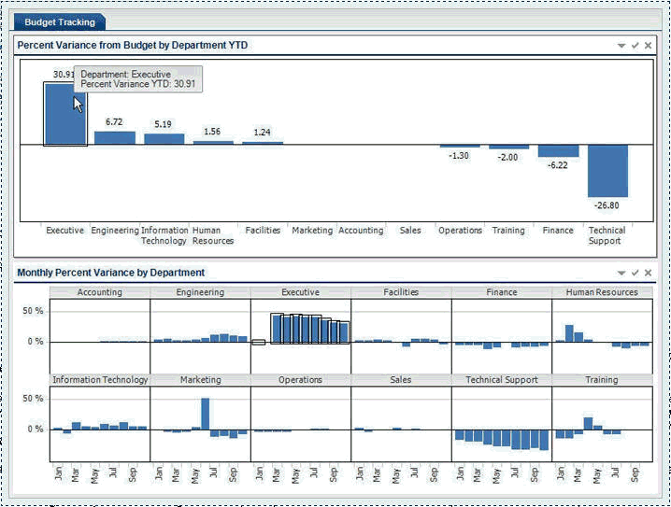Click checkmark icon in Monthly Percent Variance panel
This screenshot has width=671, height=507.
click(635, 273)
